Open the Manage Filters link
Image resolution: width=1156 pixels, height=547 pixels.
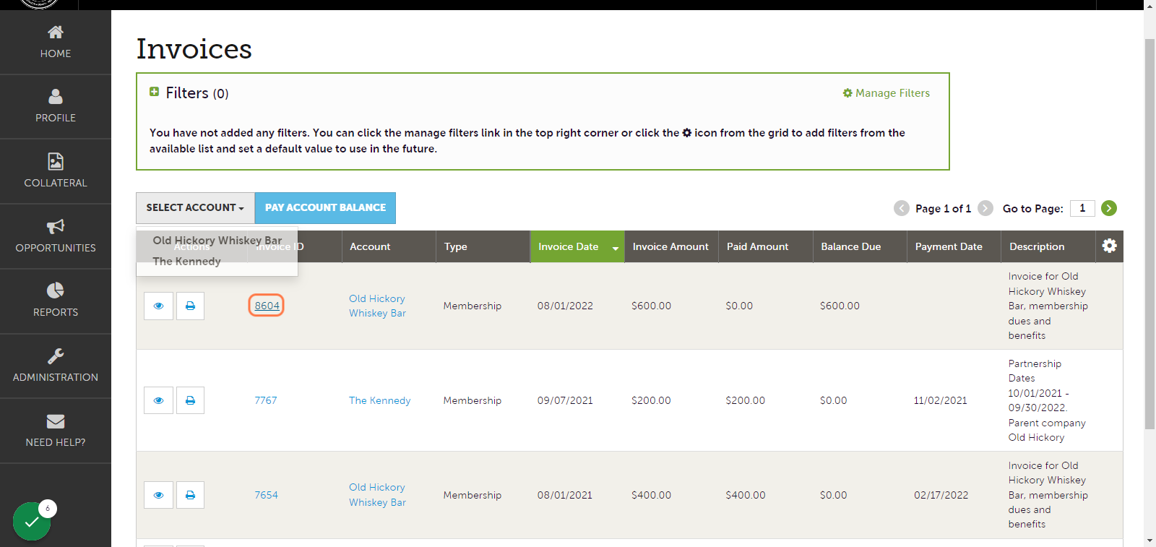(887, 93)
